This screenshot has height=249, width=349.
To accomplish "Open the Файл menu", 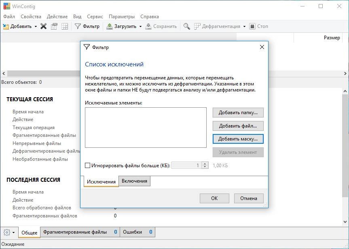I will click(9, 17).
